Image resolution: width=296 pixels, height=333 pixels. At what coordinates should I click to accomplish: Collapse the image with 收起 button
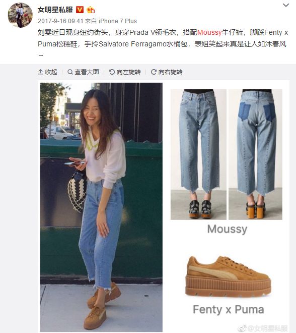(47, 72)
